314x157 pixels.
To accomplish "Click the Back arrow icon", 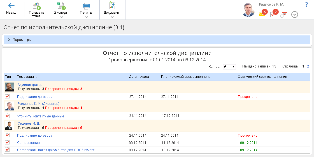I will [x=11, y=5].
